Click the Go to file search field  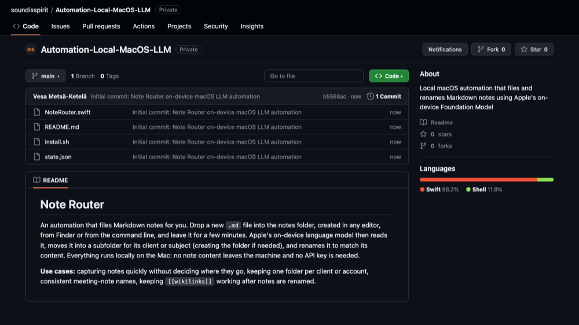(x=313, y=76)
